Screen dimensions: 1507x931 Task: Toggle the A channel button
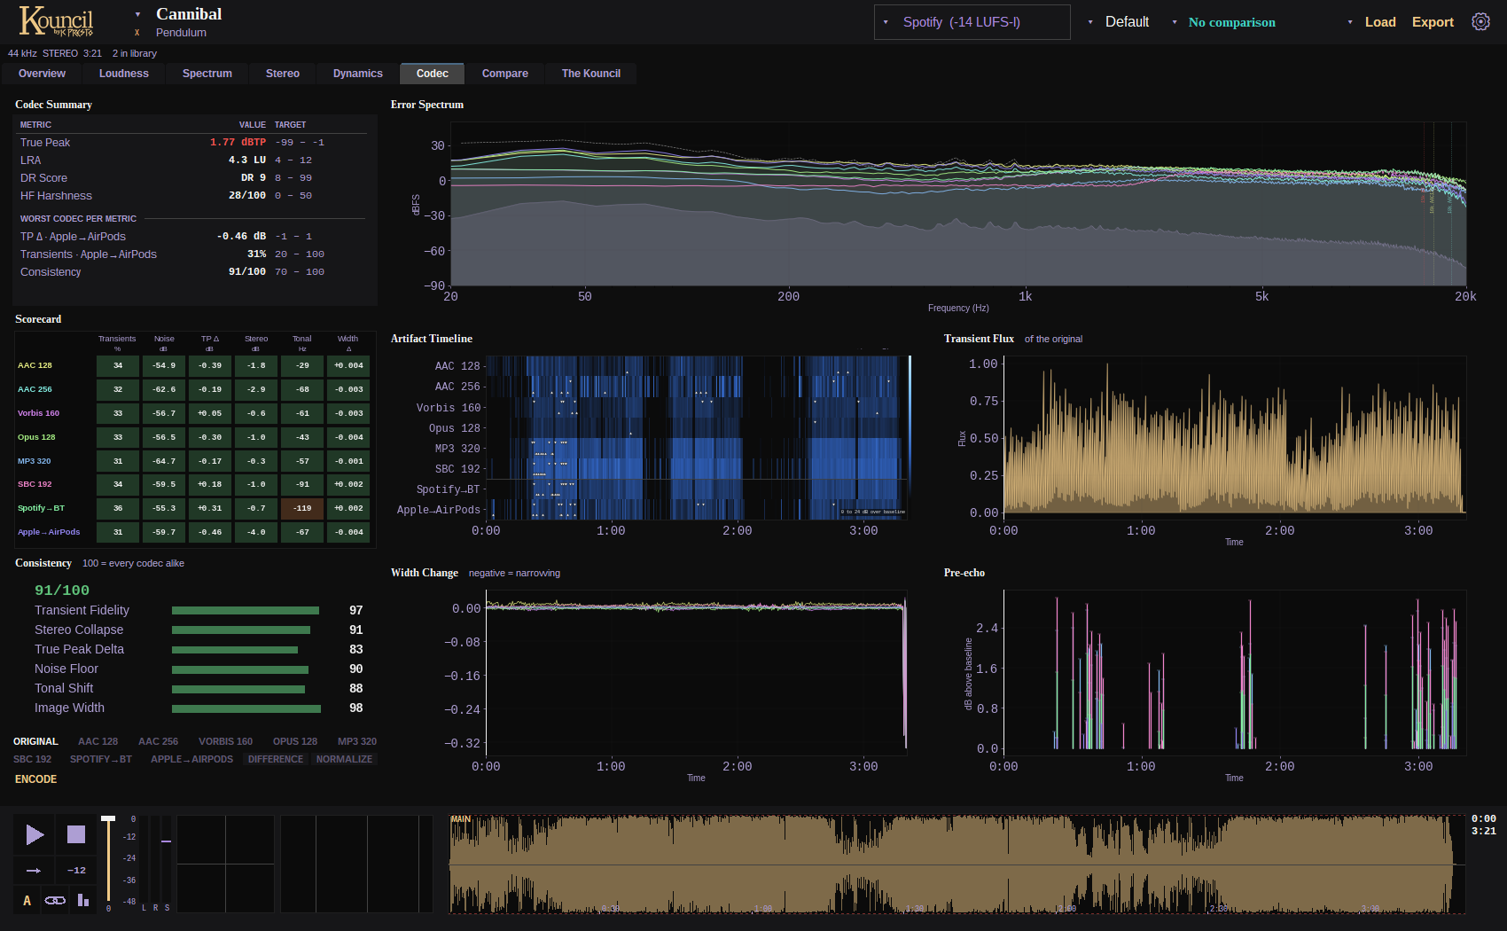click(x=27, y=900)
